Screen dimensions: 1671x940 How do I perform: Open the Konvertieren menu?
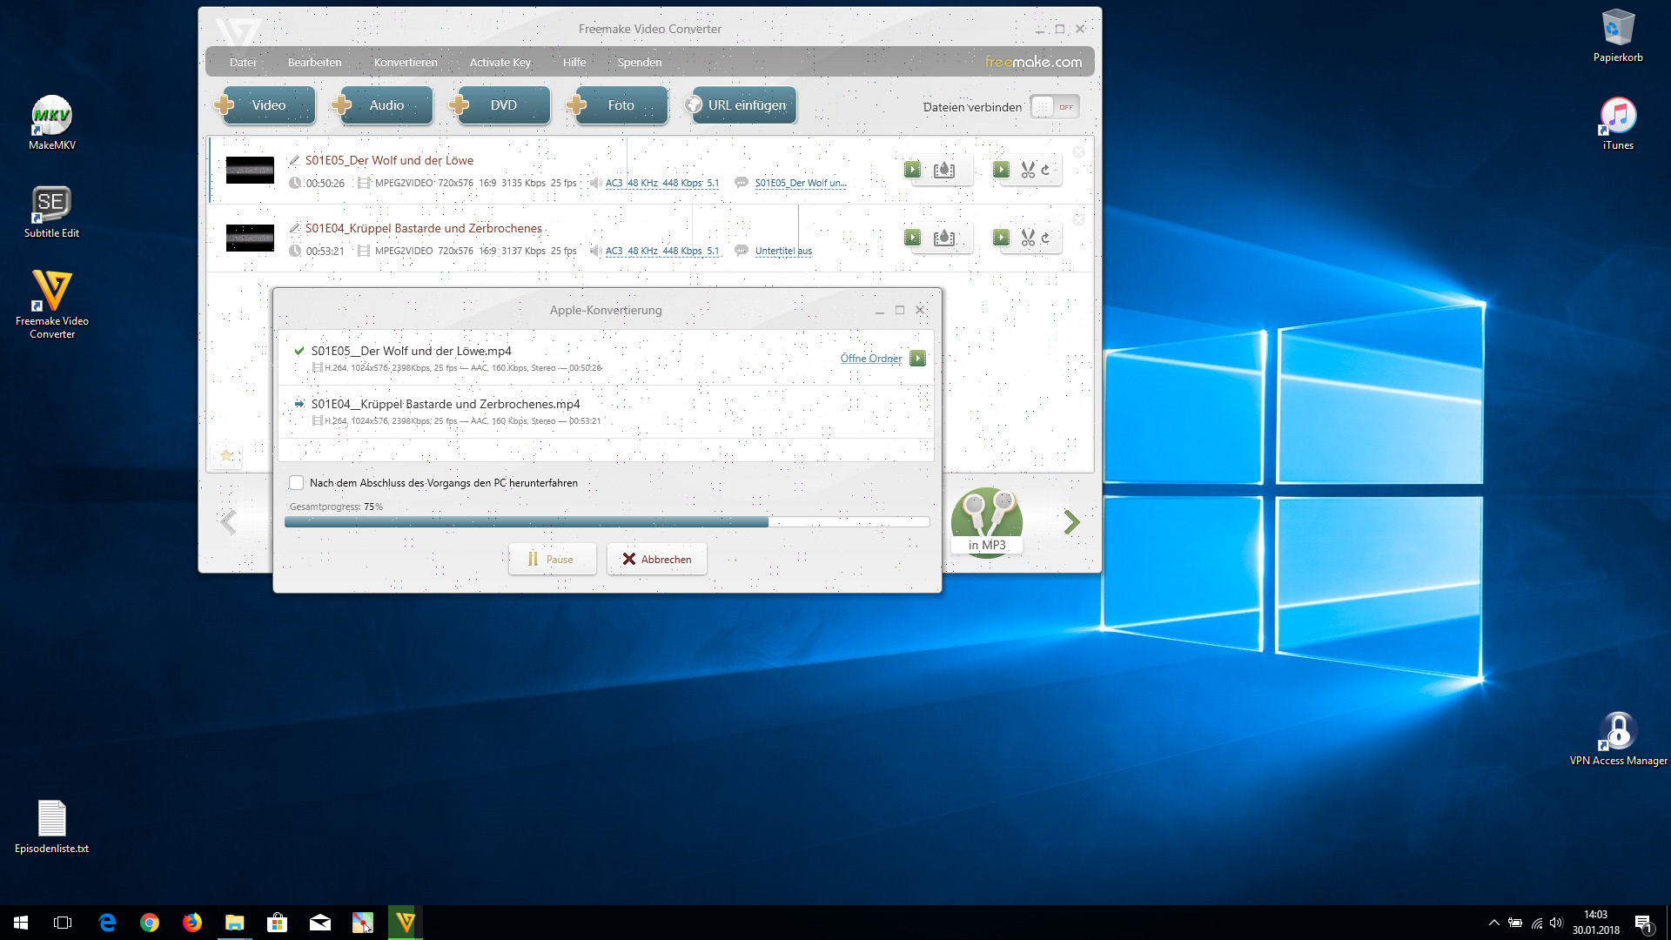click(406, 63)
